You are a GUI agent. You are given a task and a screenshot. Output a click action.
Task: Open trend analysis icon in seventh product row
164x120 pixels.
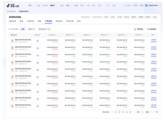38,84
